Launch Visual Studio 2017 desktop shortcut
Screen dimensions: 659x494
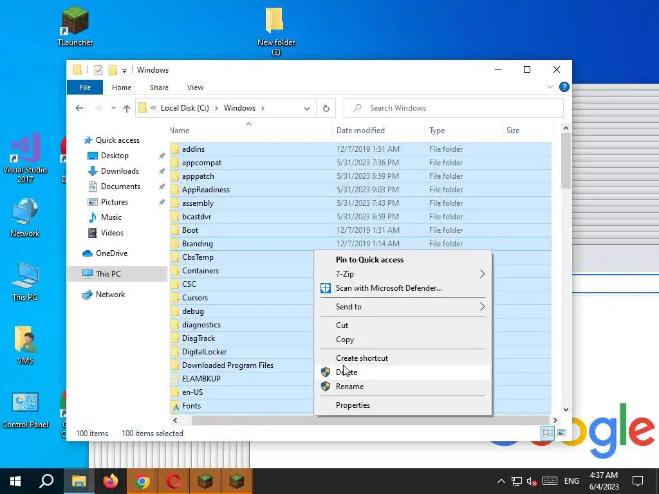click(x=25, y=158)
